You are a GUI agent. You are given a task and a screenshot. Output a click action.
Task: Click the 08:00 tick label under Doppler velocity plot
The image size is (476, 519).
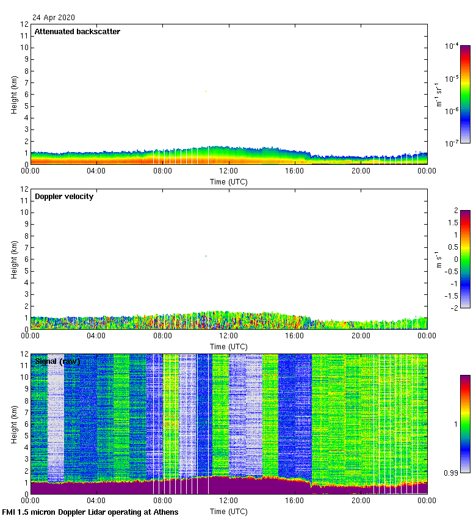pyautogui.click(x=162, y=336)
